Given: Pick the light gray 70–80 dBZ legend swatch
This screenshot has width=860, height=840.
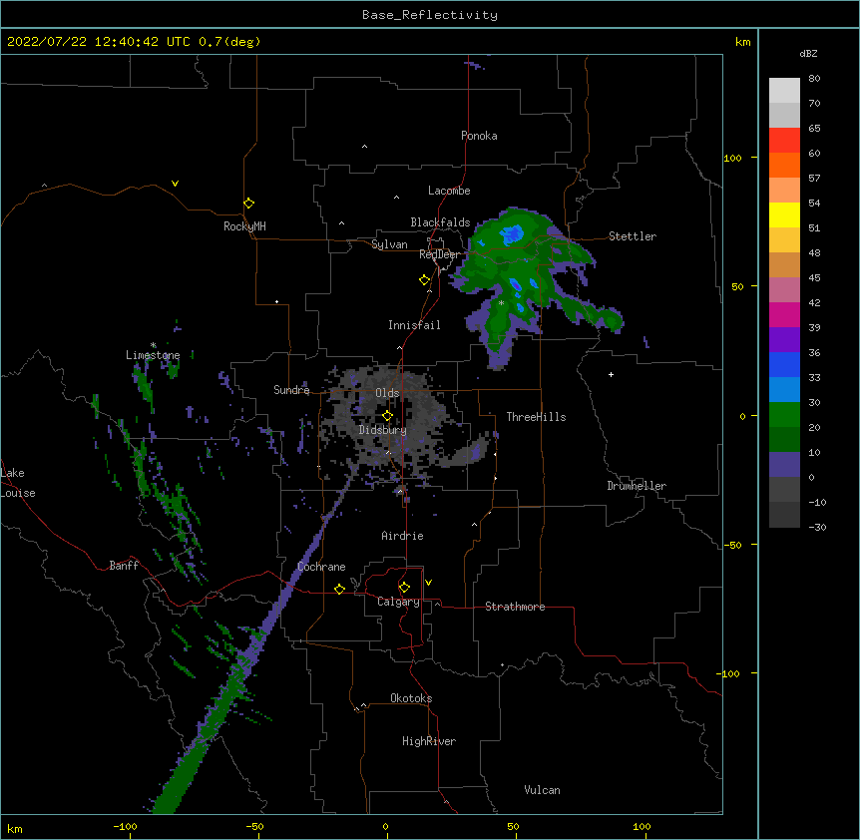Looking at the screenshot, I should 784,91.
